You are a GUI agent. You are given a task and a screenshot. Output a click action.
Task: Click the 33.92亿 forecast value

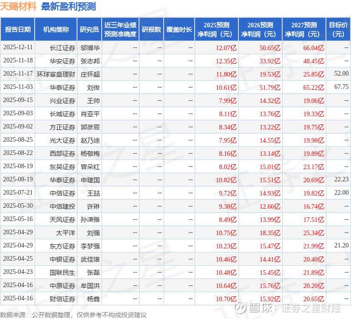pyautogui.click(x=270, y=61)
